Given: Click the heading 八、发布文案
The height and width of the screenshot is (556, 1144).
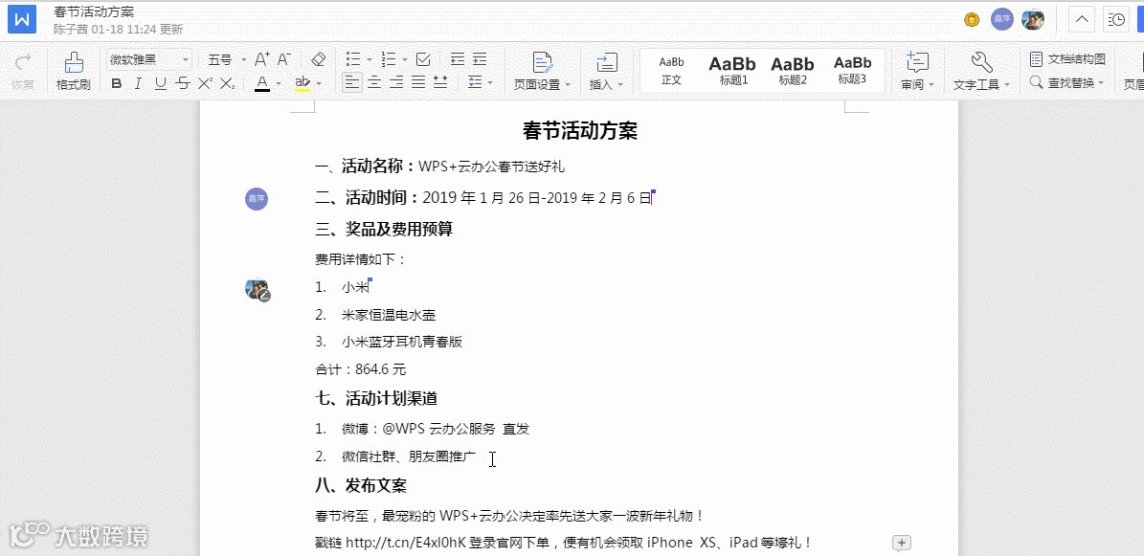Looking at the screenshot, I should [x=360, y=485].
